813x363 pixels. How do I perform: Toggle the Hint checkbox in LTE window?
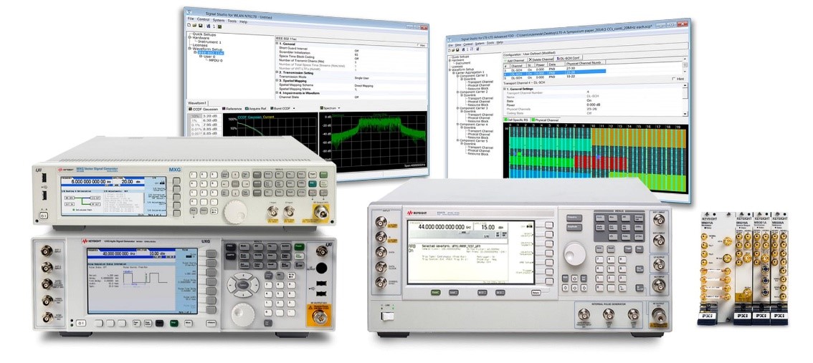click(672, 78)
